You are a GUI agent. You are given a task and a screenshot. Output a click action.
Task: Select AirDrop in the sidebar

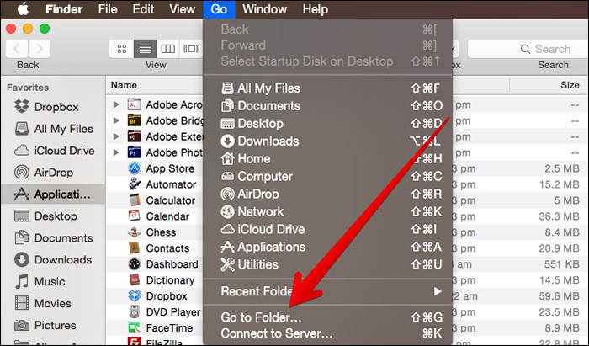coord(53,173)
